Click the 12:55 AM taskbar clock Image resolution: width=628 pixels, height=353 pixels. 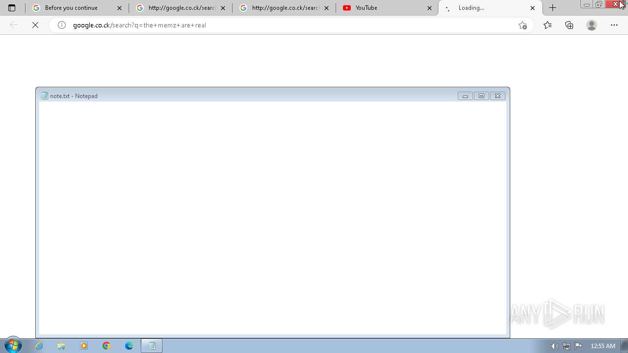click(x=603, y=346)
